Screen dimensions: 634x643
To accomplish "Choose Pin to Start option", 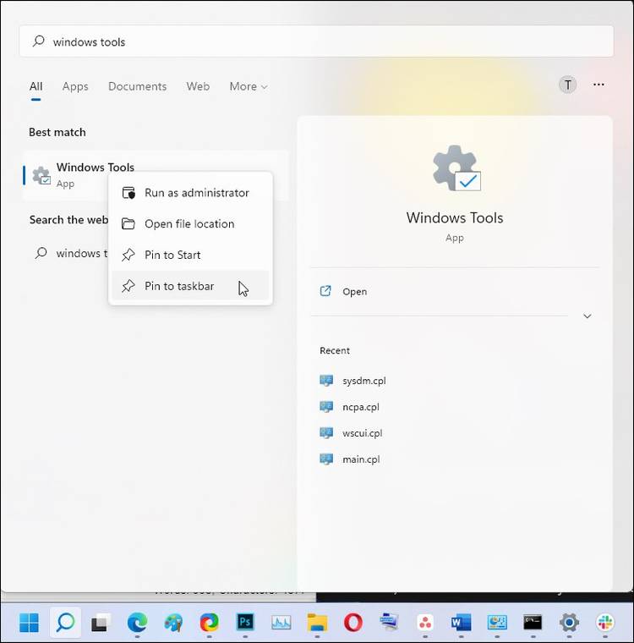I will 190,255.
